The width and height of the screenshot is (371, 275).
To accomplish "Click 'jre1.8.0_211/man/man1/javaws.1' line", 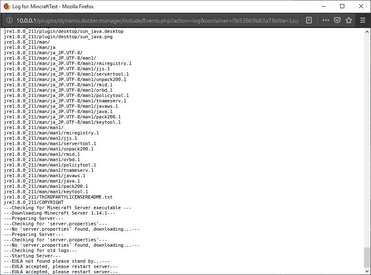I will tap(44, 176).
